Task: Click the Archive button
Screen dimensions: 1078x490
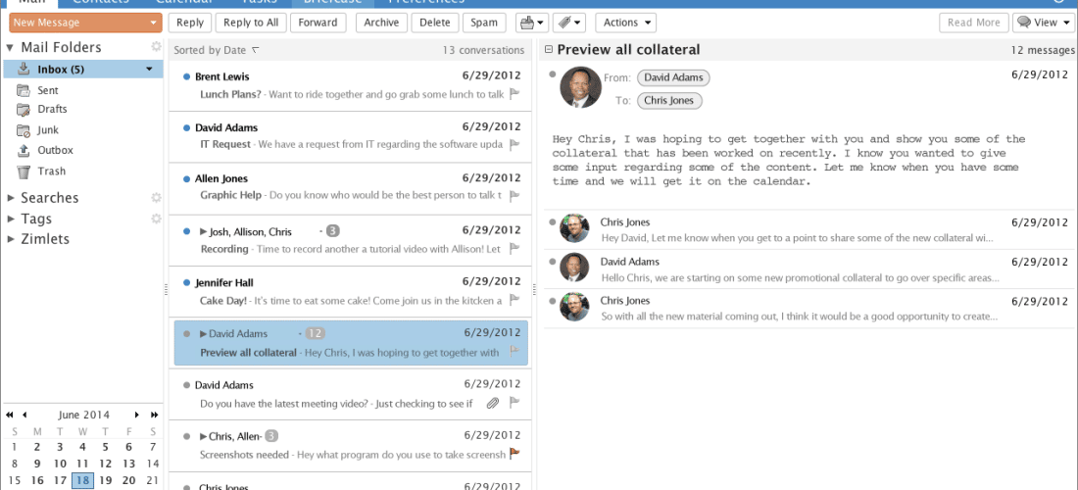Action: click(381, 23)
